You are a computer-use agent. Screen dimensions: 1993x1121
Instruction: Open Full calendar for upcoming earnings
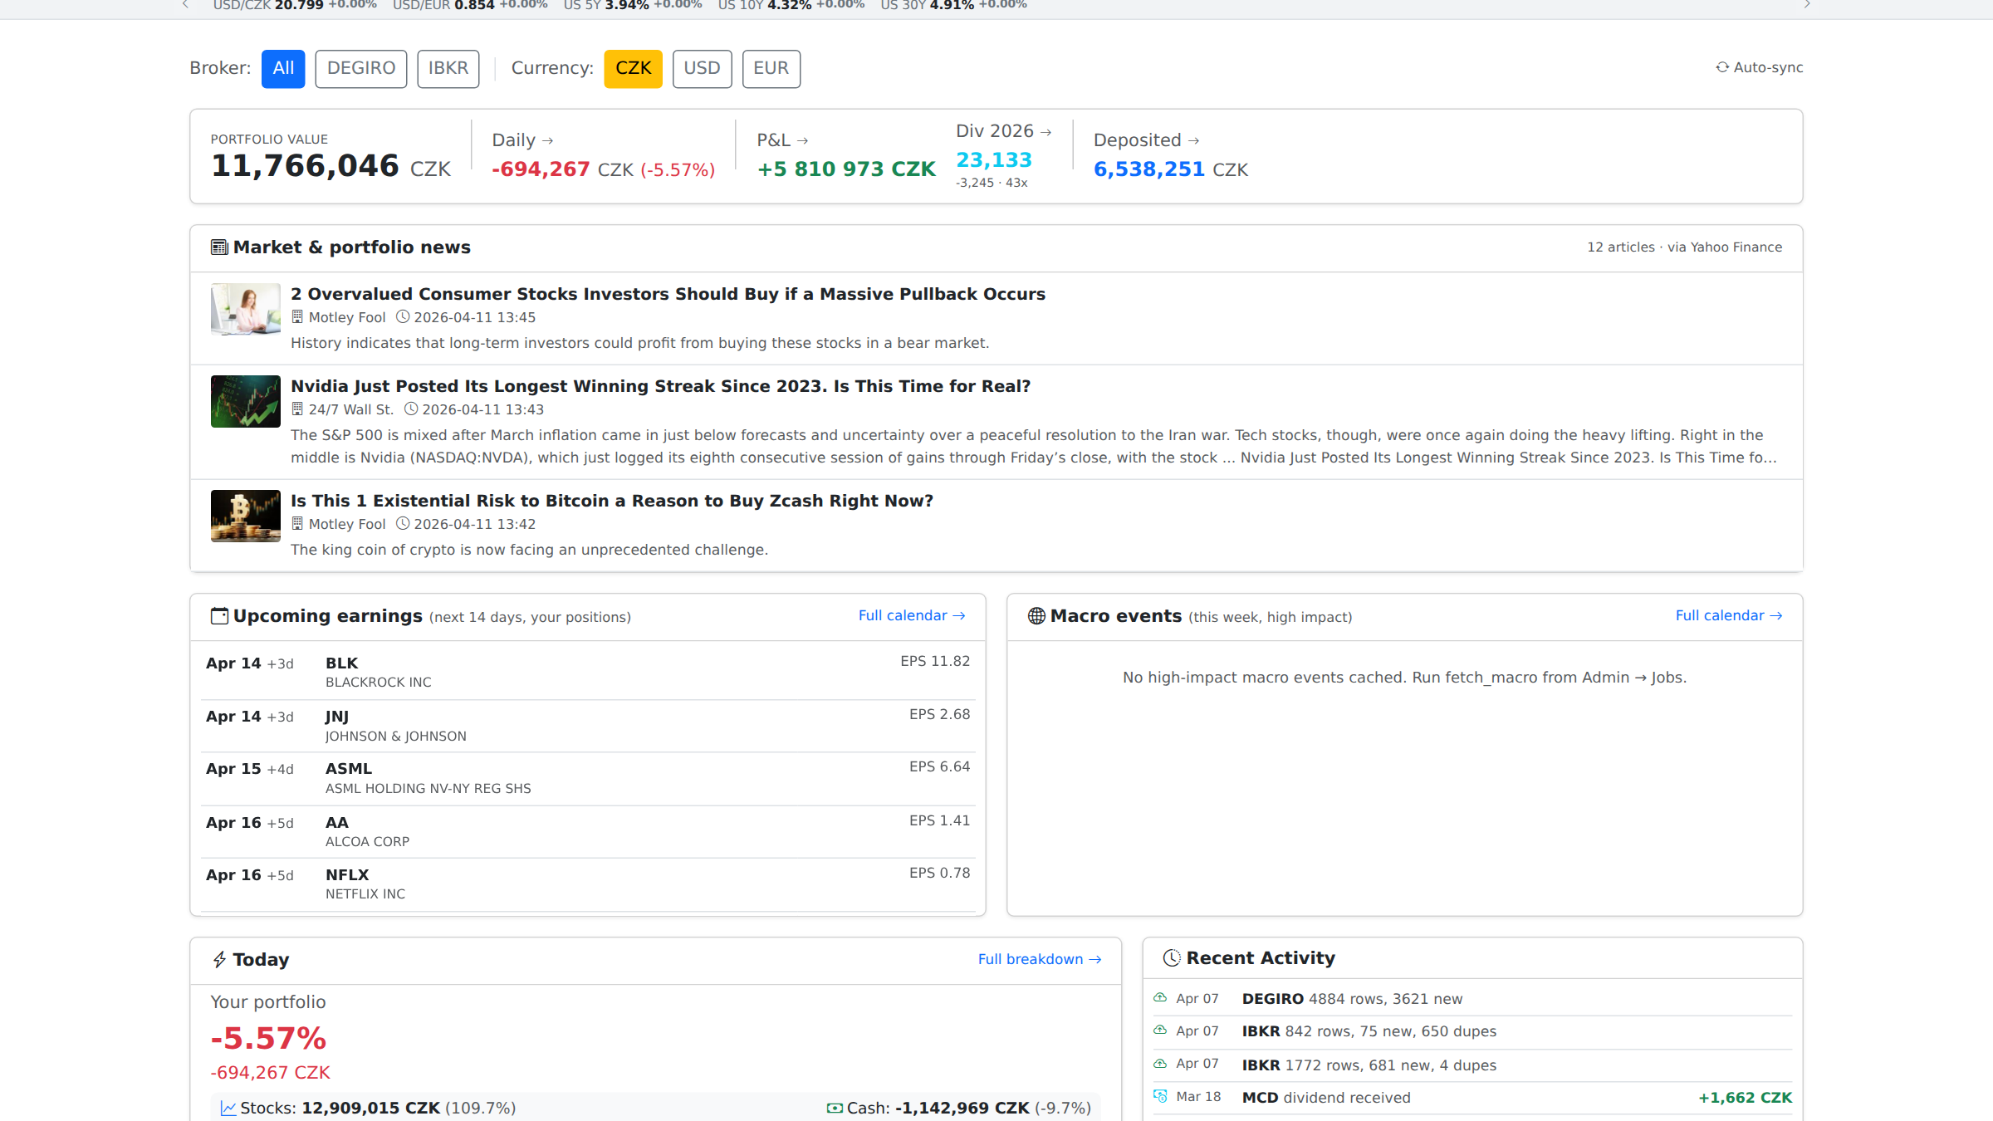click(x=911, y=615)
